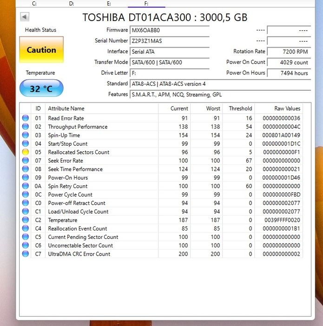Select the Throughput Performance attribute name
The width and height of the screenshot is (323, 326).
78,127
